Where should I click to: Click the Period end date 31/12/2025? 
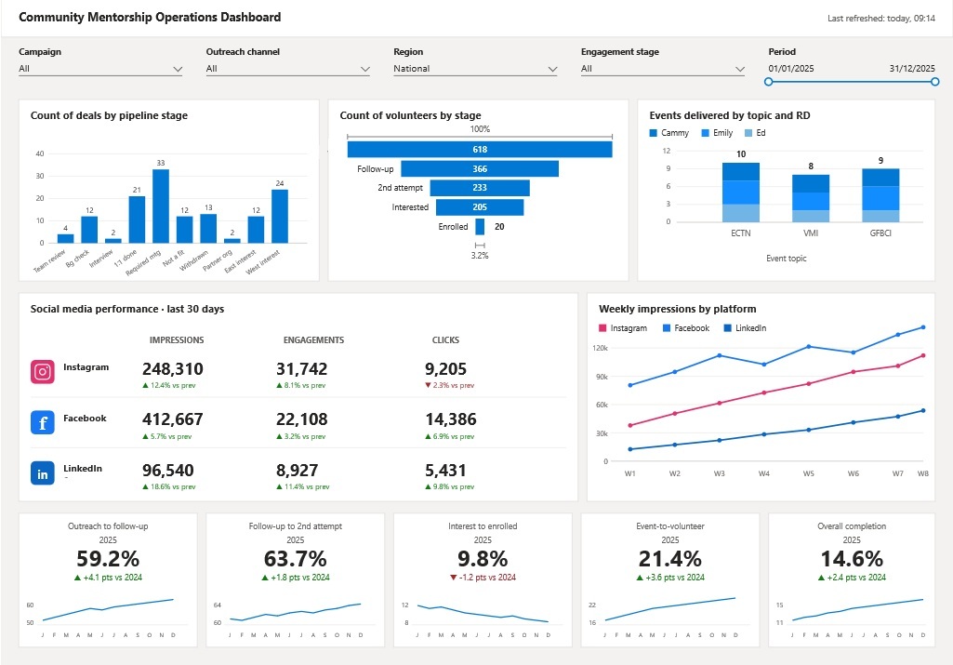tap(912, 69)
